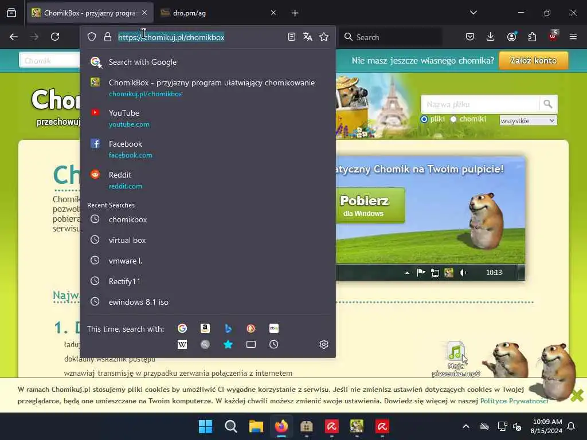
Task: Open the Downloads panel
Action: tap(491, 37)
